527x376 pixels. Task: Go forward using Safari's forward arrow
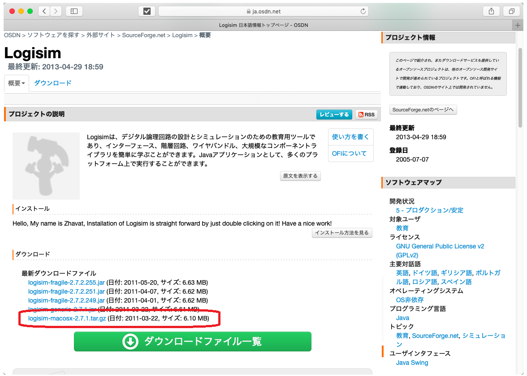[56, 11]
